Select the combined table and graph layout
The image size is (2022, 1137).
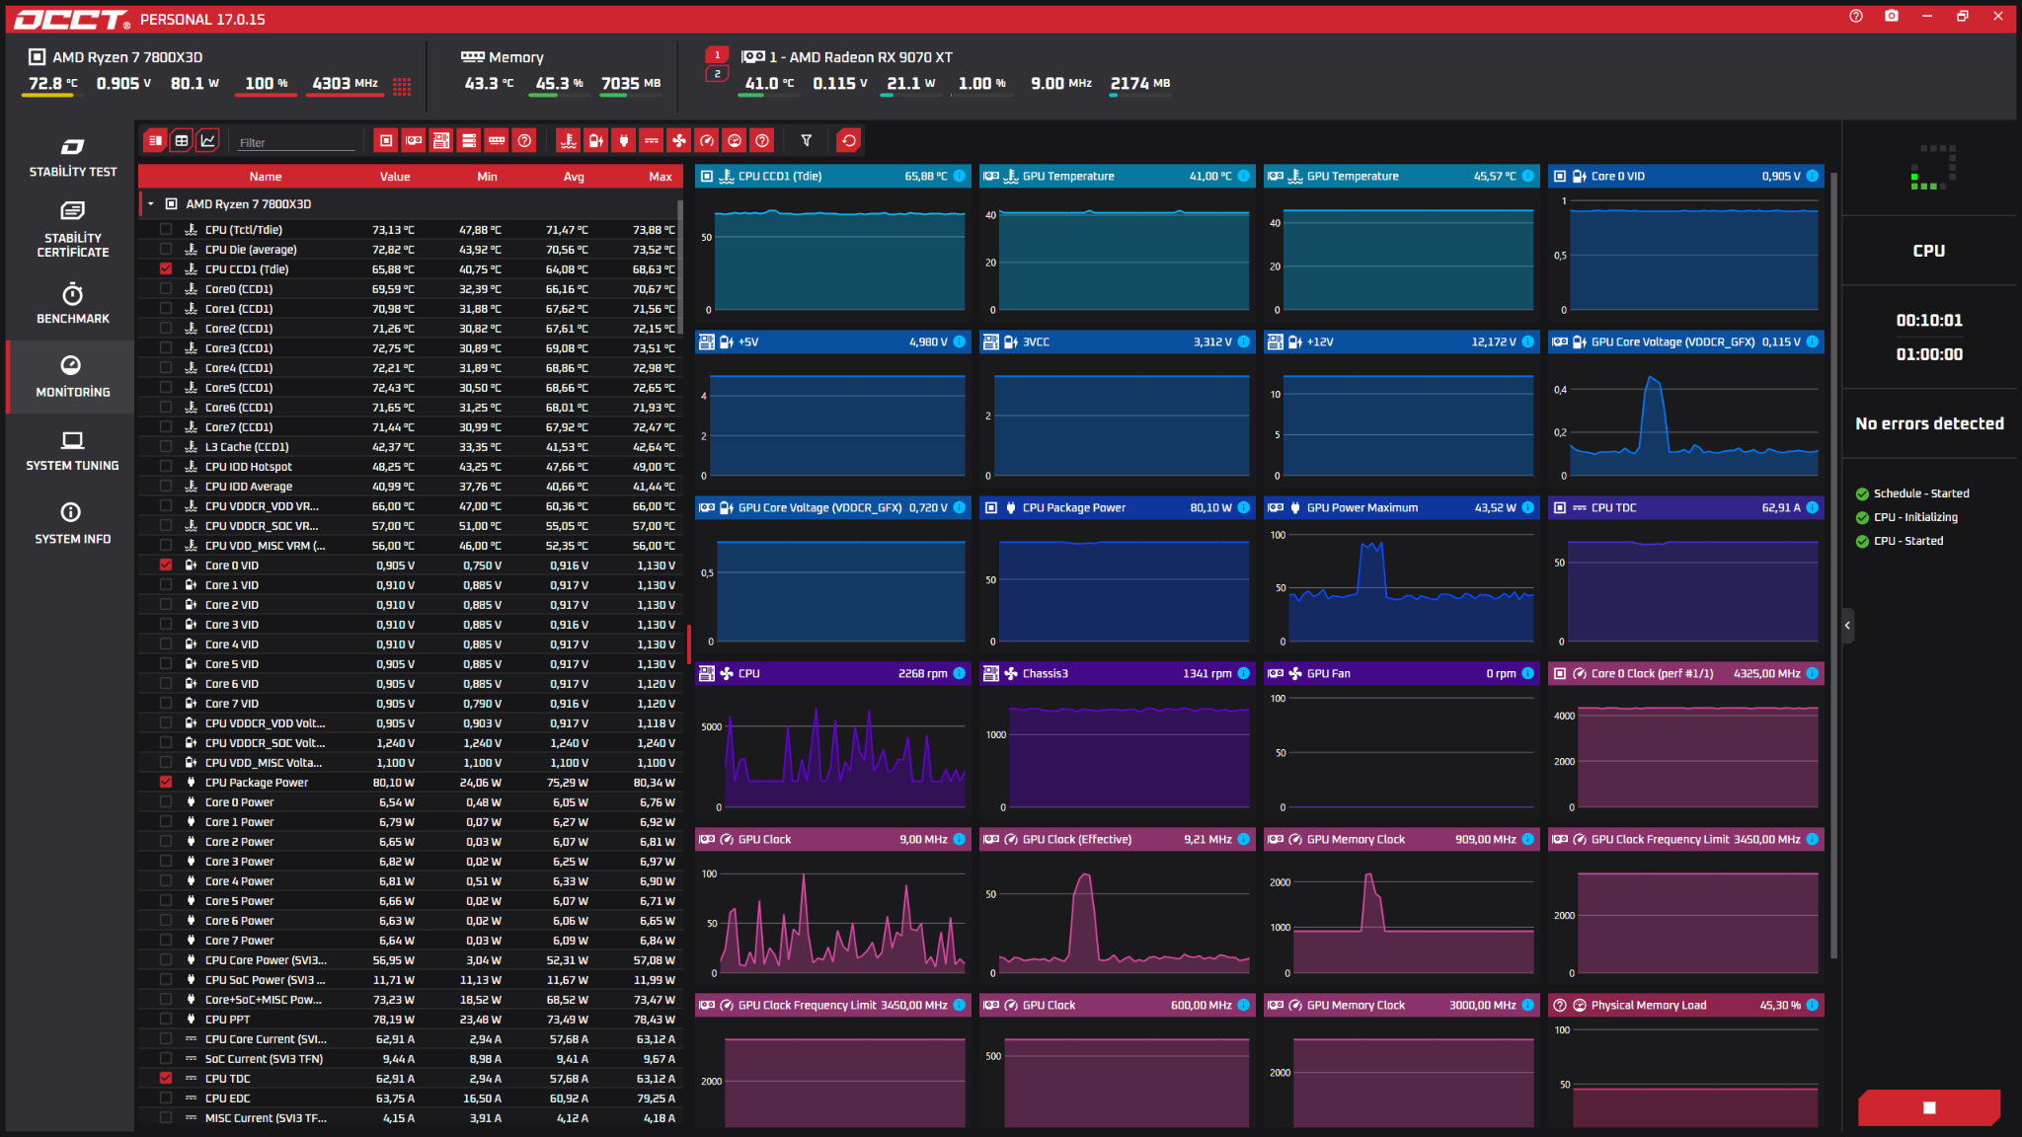(155, 141)
